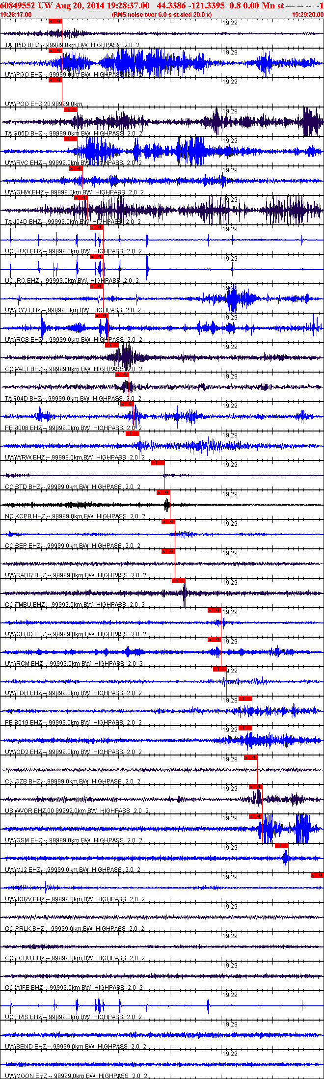Image resolution: width=324 pixels, height=1079 pixels.
Task: Select the TA J04D BHZ station label
Action: tap(73, 222)
